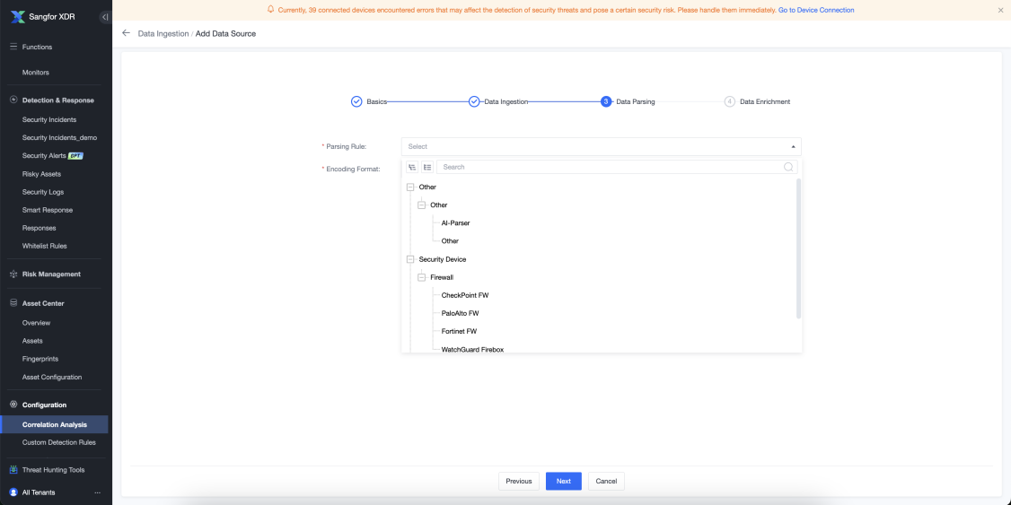Click the Risk Management section icon
The height and width of the screenshot is (505, 1011).
13,274
